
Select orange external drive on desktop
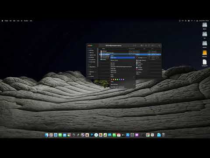205,53
